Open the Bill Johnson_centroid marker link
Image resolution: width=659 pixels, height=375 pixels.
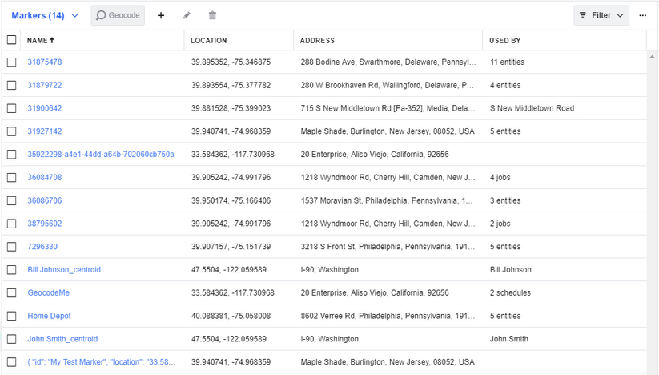pyautogui.click(x=64, y=270)
